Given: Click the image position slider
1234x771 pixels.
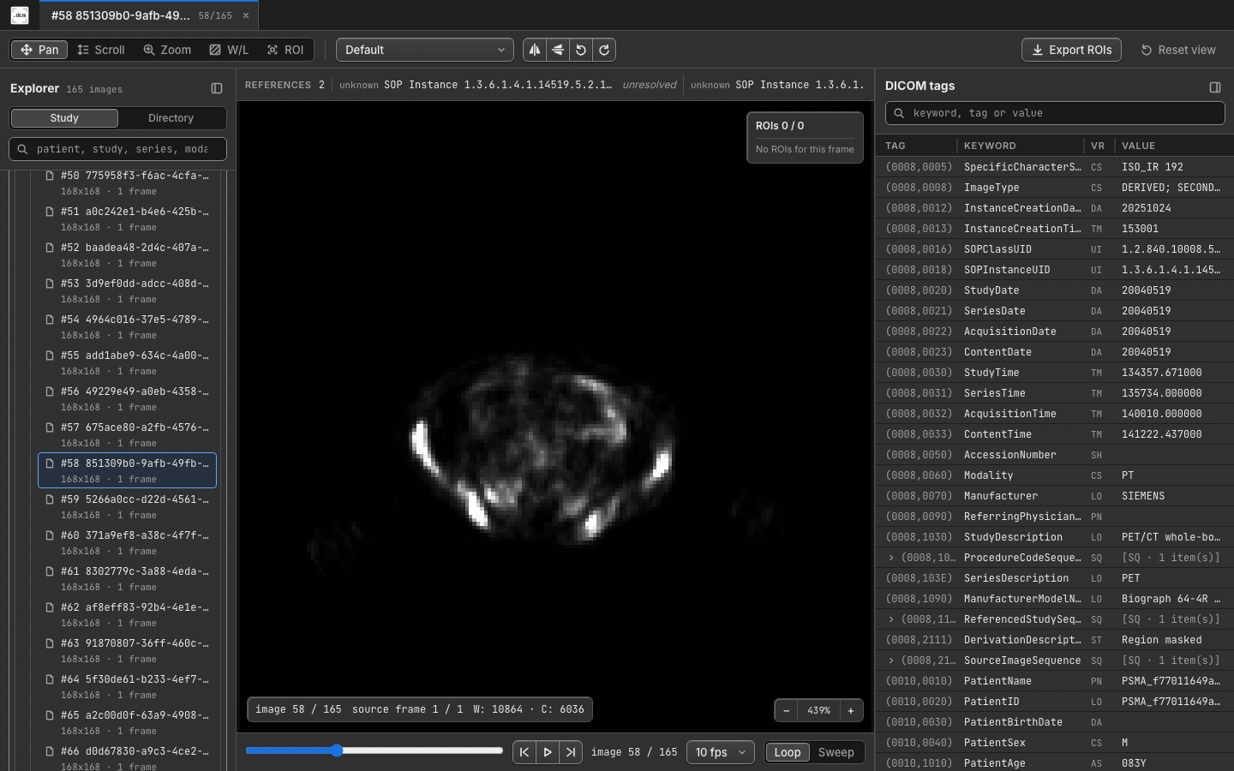Looking at the screenshot, I should pyautogui.click(x=374, y=750).
